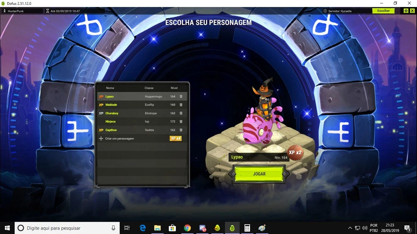Click the XP bonus icon beside Maldade
This screenshot has width=417, height=234.
point(101,105)
